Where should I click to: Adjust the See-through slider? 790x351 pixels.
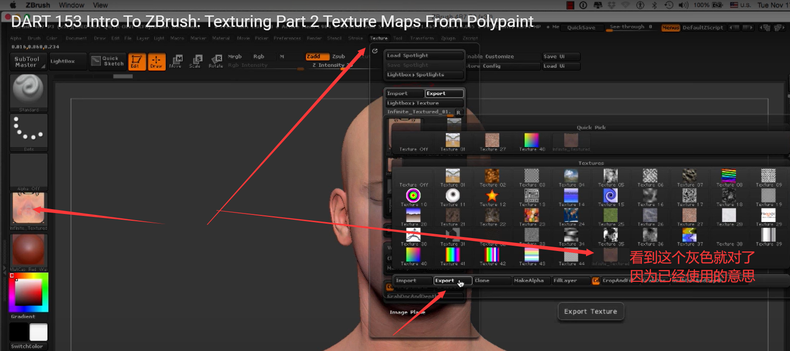pyautogui.click(x=630, y=27)
